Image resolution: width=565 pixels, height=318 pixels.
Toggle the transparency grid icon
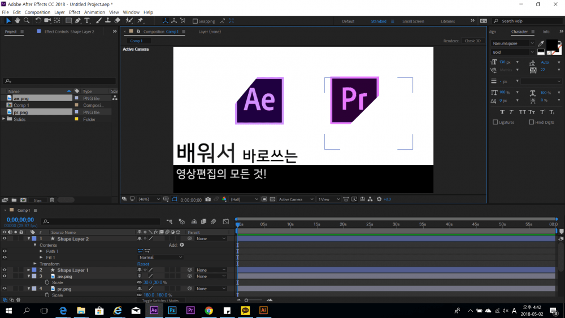[272, 199]
